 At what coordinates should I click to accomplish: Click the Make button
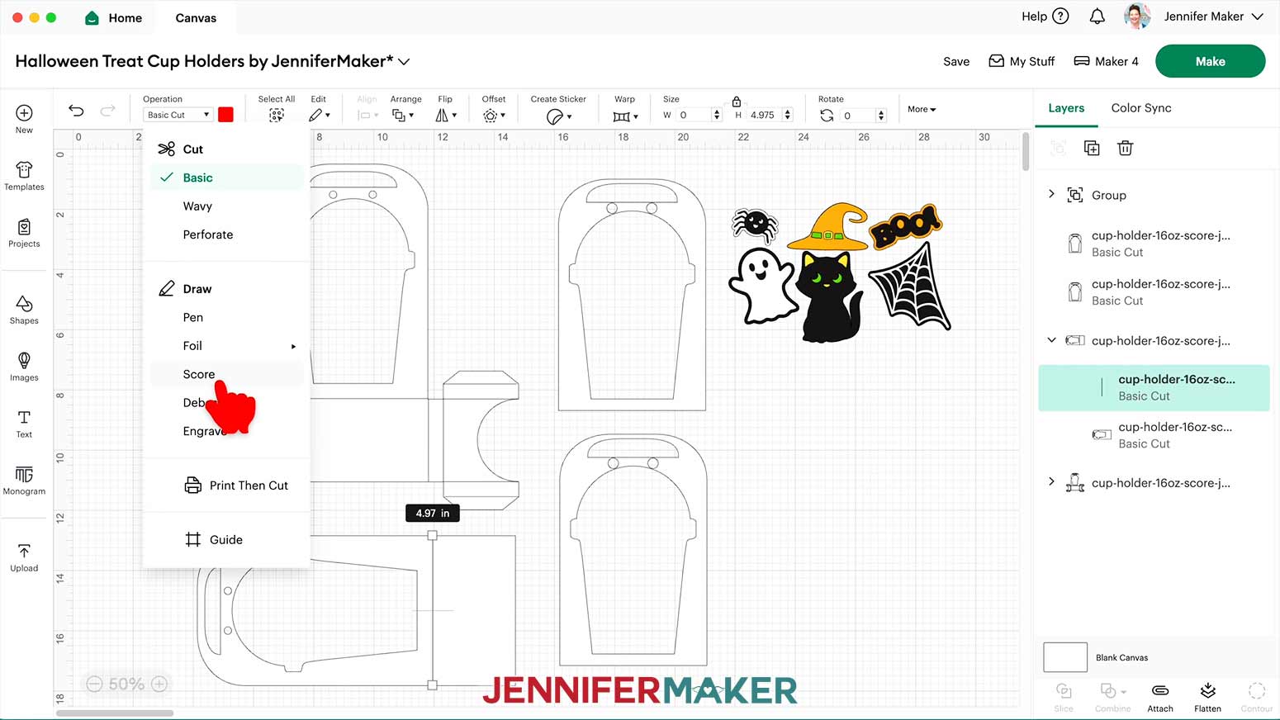click(x=1210, y=61)
